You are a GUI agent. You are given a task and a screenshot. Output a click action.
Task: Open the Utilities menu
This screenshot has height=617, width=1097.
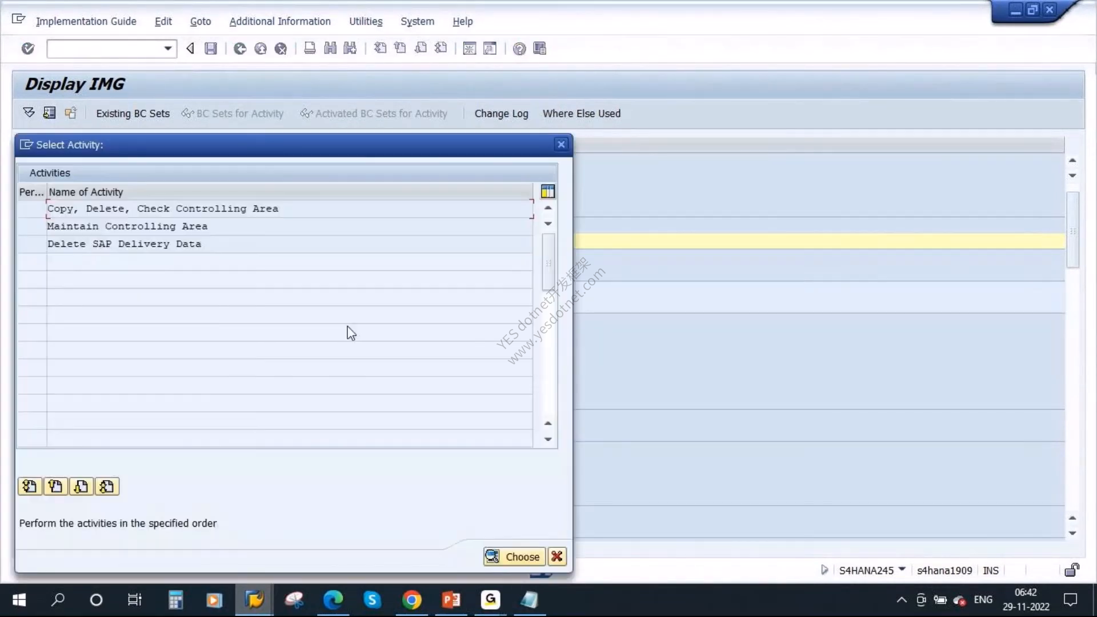(366, 21)
